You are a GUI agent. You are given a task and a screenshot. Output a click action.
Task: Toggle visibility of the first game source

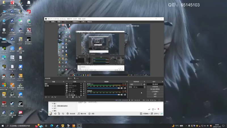click(x=81, y=84)
